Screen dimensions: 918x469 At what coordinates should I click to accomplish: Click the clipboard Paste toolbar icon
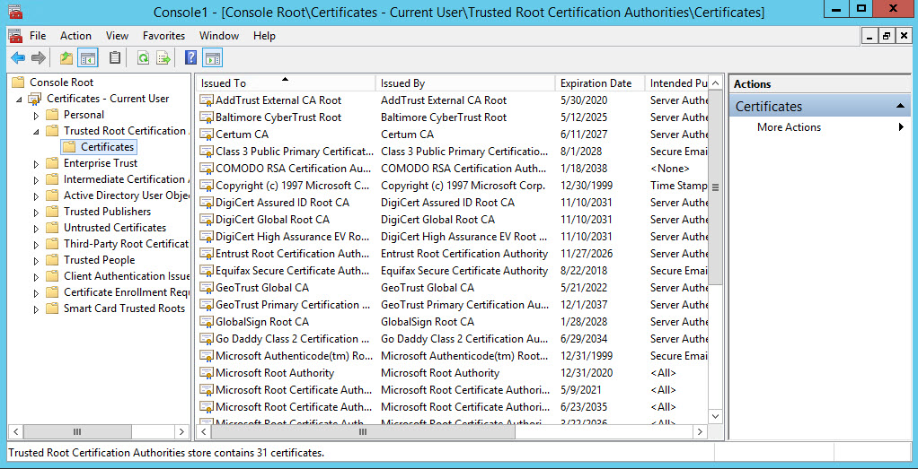[x=115, y=58]
